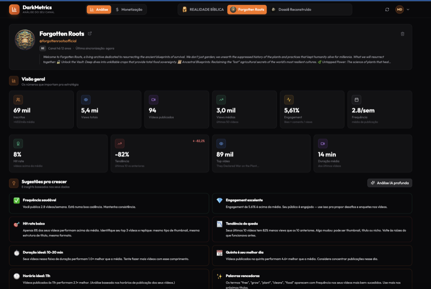Select the 5,4 mi value

90,111
